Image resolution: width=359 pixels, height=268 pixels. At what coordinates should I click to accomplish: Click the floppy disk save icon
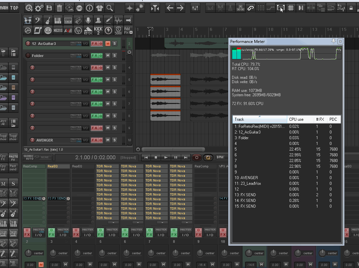[x=49, y=8]
